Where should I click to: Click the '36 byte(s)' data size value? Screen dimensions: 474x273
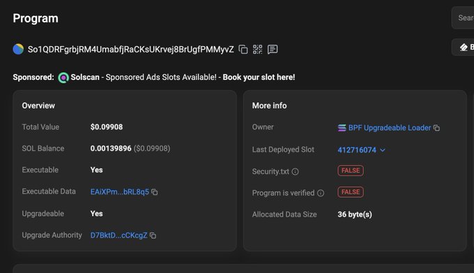(355, 214)
